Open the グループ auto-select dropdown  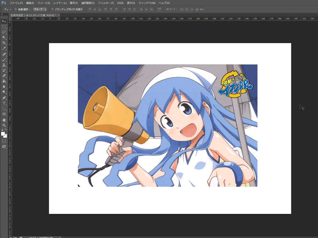coord(40,9)
